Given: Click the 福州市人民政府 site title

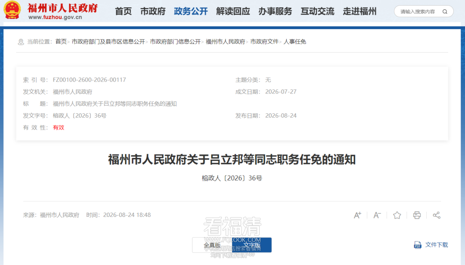Looking at the screenshot, I should point(62,8).
